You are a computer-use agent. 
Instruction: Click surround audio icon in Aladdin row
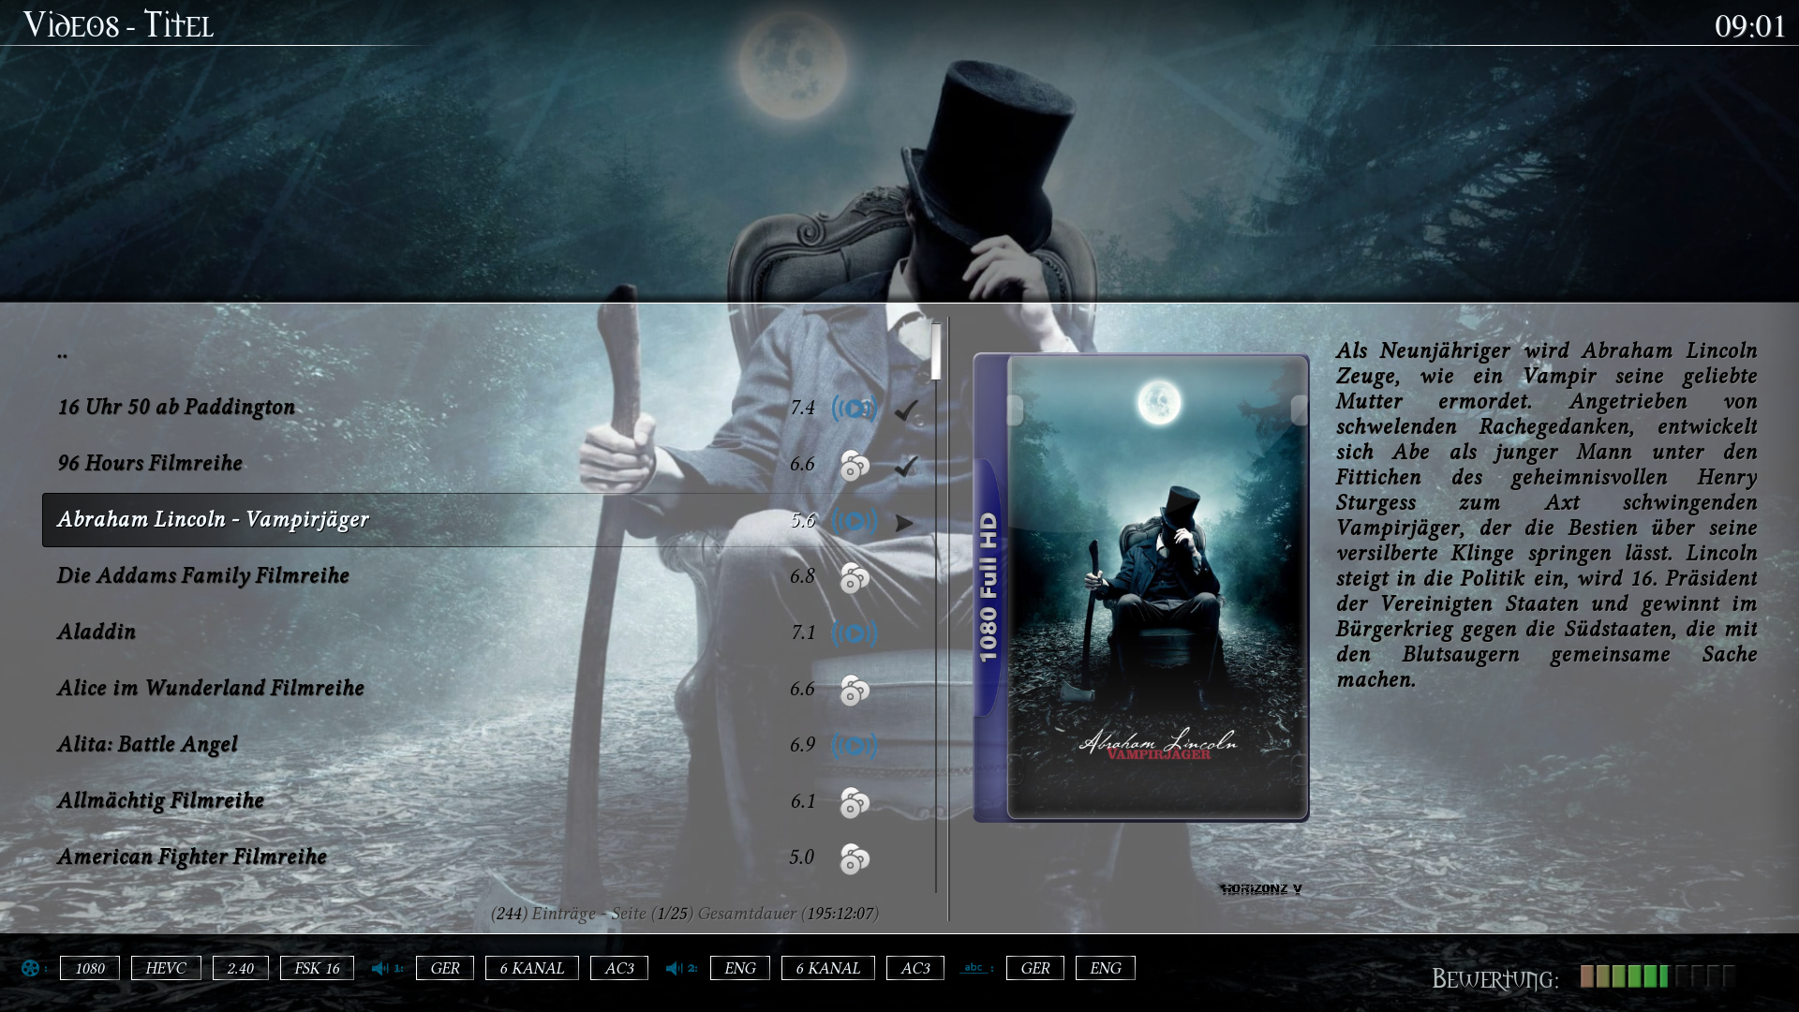pyautogui.click(x=854, y=633)
